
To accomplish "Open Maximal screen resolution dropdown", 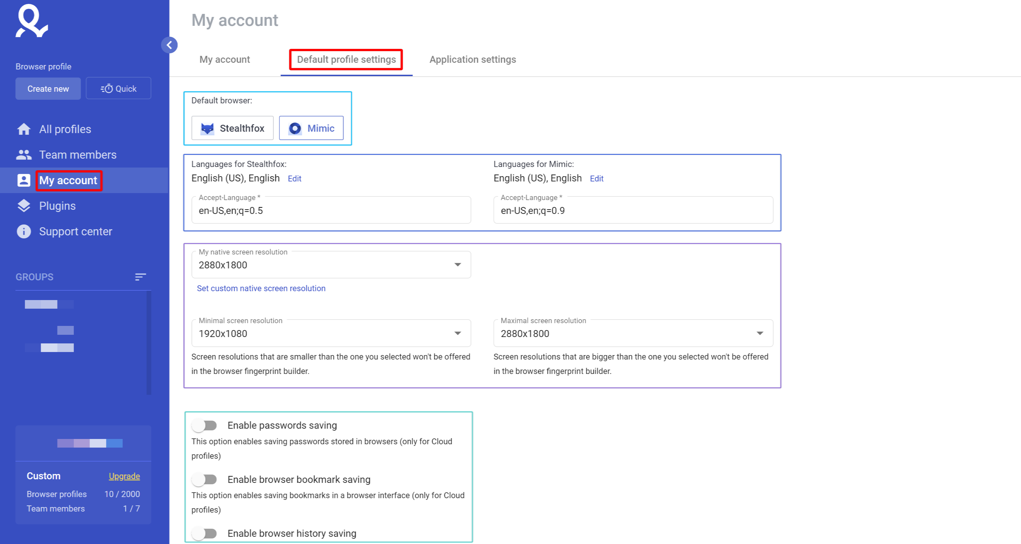I will [x=633, y=333].
